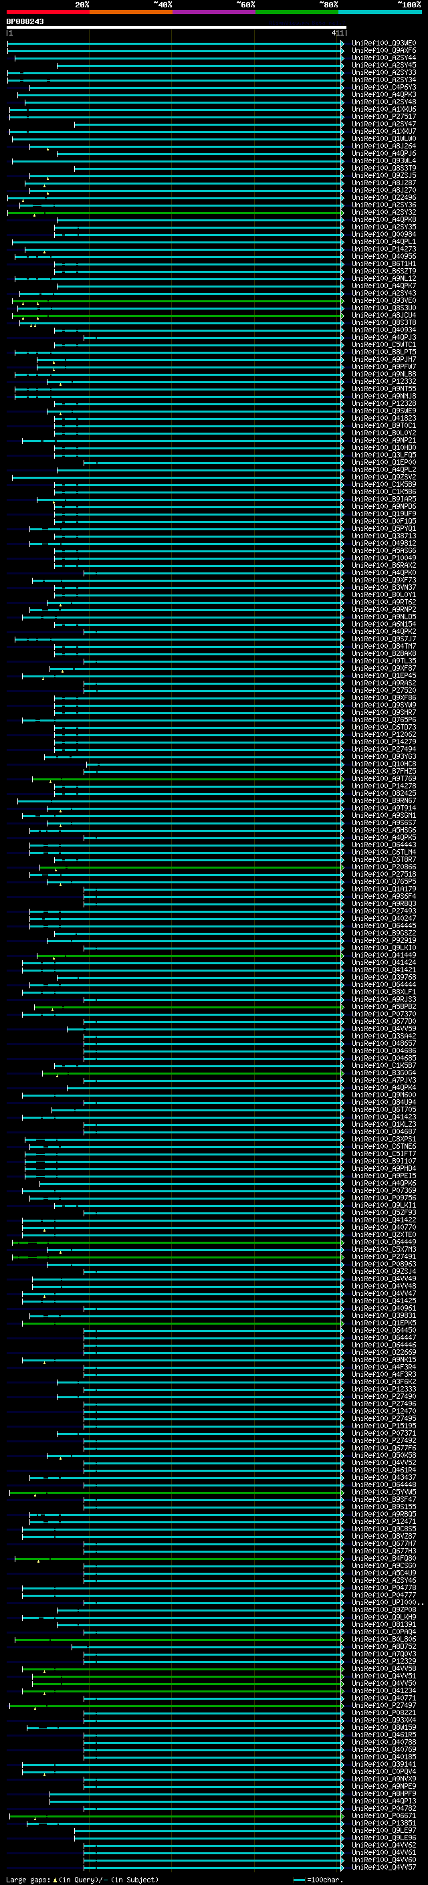Select the UniRef100_A7PJV3 label
Screen dimensions: 428x1885
click(383, 1080)
